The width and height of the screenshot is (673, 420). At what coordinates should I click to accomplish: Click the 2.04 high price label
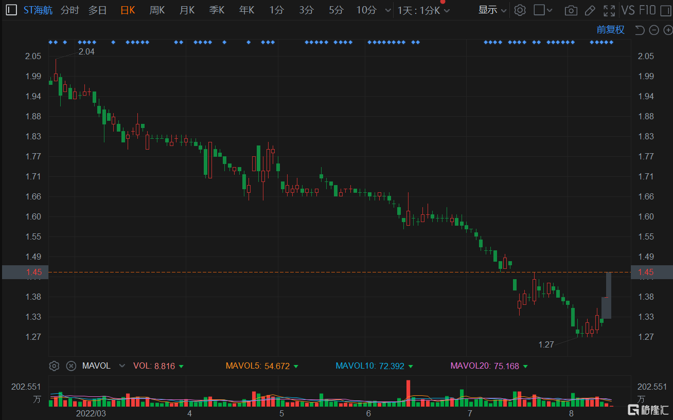86,51
